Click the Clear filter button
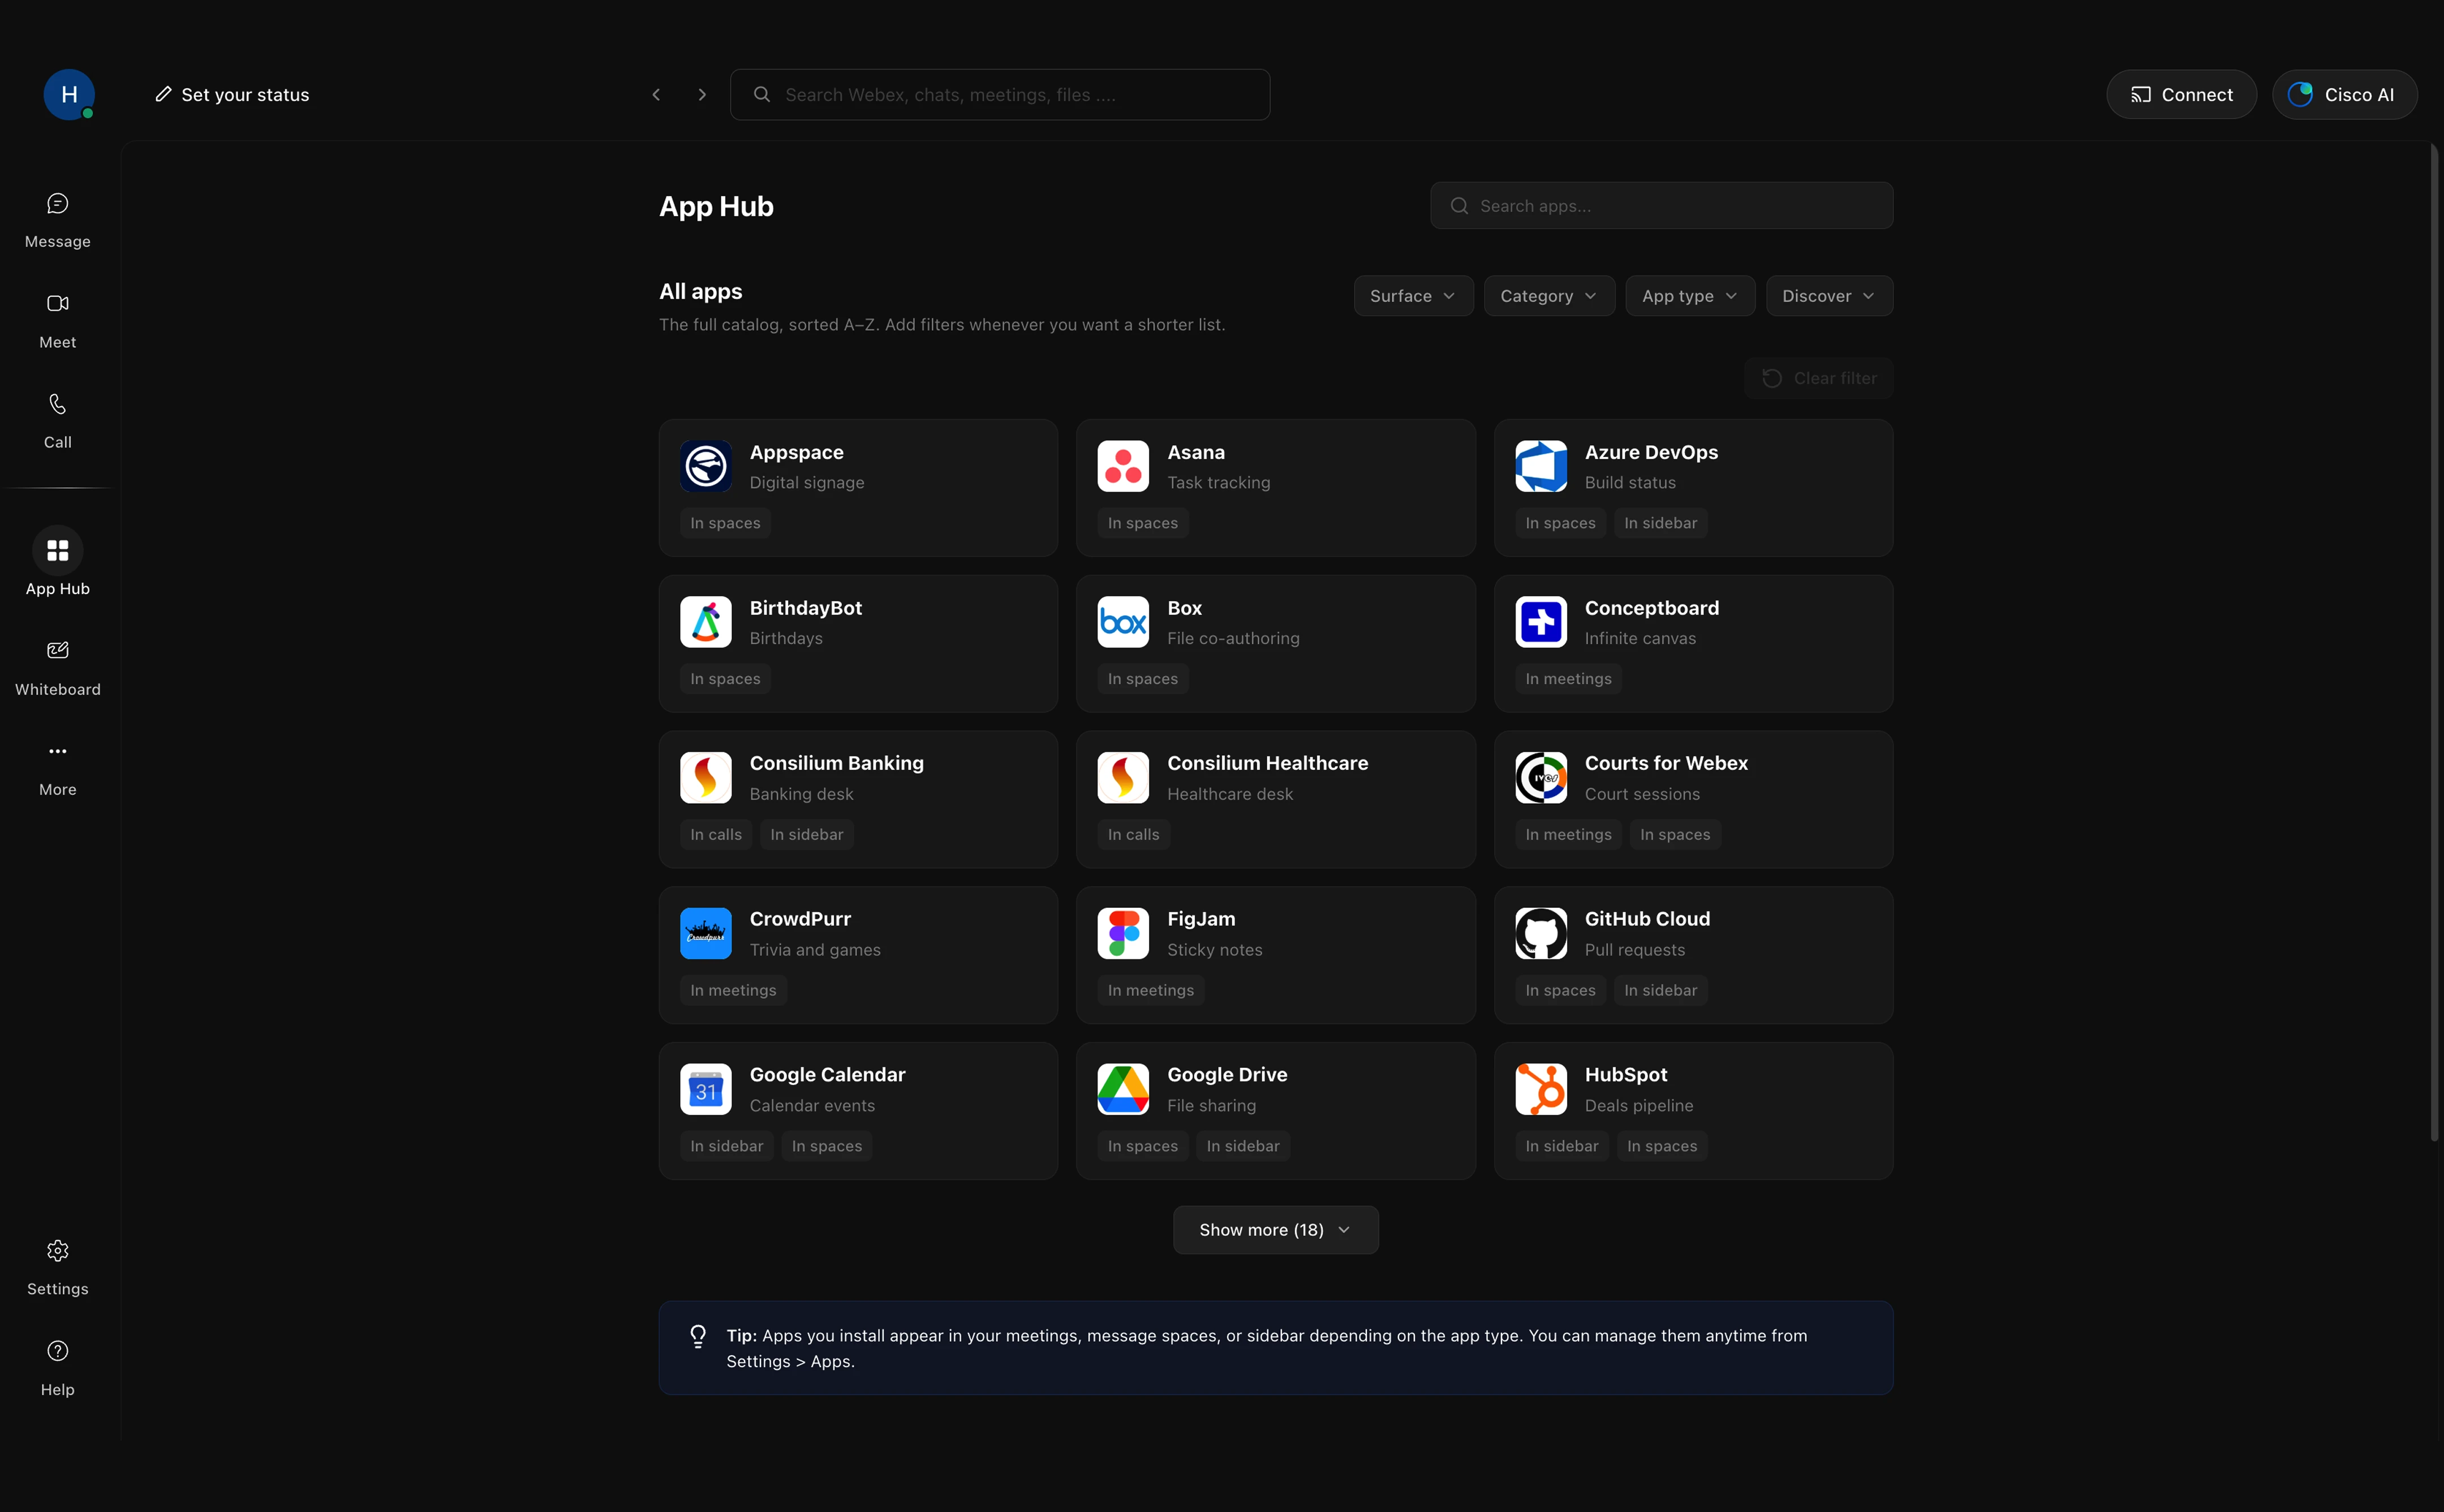The width and height of the screenshot is (2444, 1512). point(1818,378)
